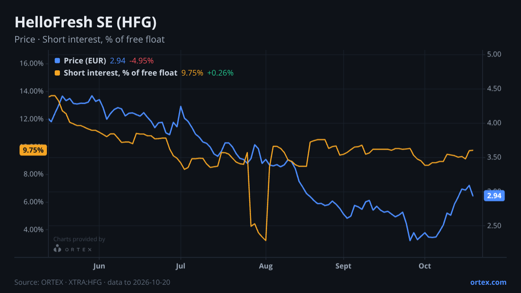Image resolution: width=521 pixels, height=293 pixels.
Task: Click the 4.50 right axis label
Action: [x=495, y=89]
